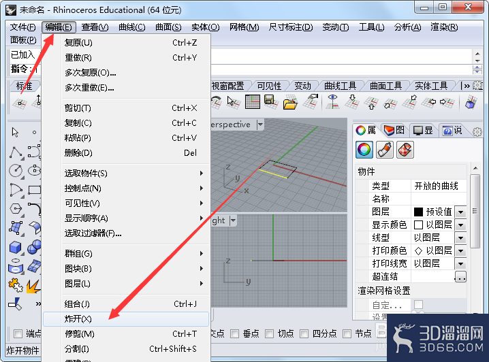Click the select objects cursor icon in toolbar

click(x=233, y=102)
